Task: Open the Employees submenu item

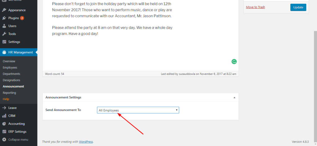Action: pos(10,67)
